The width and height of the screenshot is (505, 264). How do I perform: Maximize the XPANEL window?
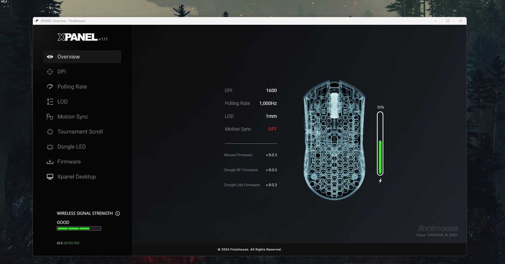[x=447, y=21]
